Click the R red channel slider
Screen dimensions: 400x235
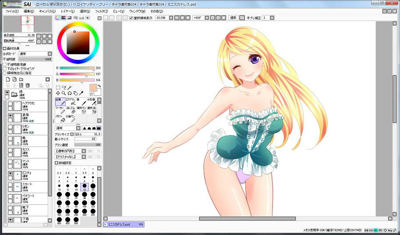77,68
